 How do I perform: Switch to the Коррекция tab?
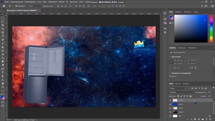[182, 48]
